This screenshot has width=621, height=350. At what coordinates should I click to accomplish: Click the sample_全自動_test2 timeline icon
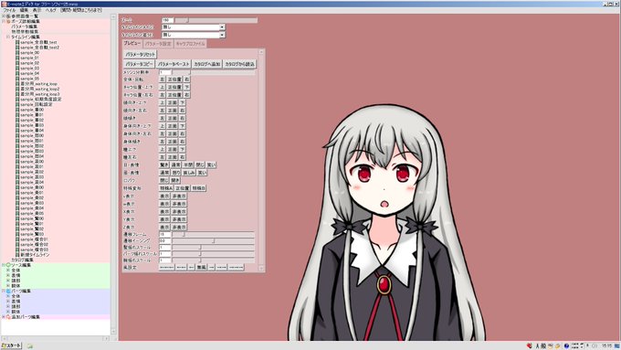[x=17, y=48]
